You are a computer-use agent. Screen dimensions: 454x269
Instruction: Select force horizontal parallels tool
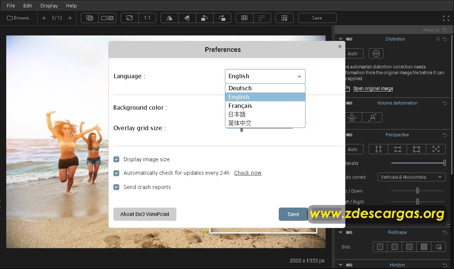397,149
